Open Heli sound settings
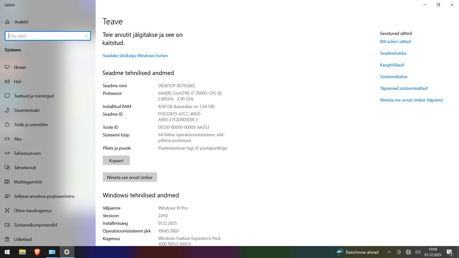The width and height of the screenshot is (459, 258). coord(18,82)
